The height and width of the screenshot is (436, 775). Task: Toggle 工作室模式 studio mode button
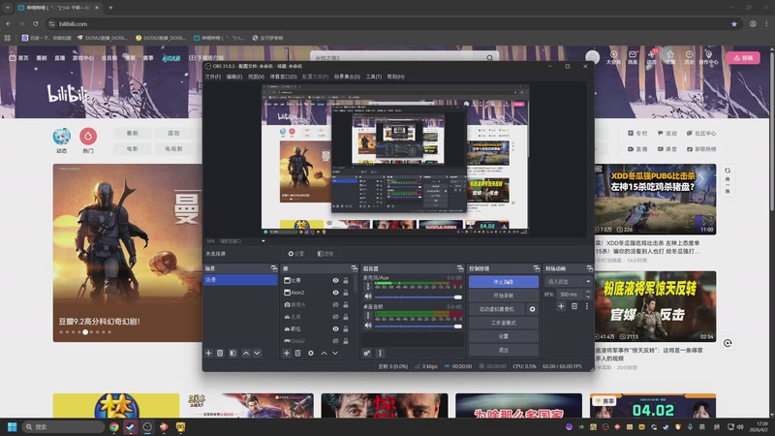click(x=503, y=323)
